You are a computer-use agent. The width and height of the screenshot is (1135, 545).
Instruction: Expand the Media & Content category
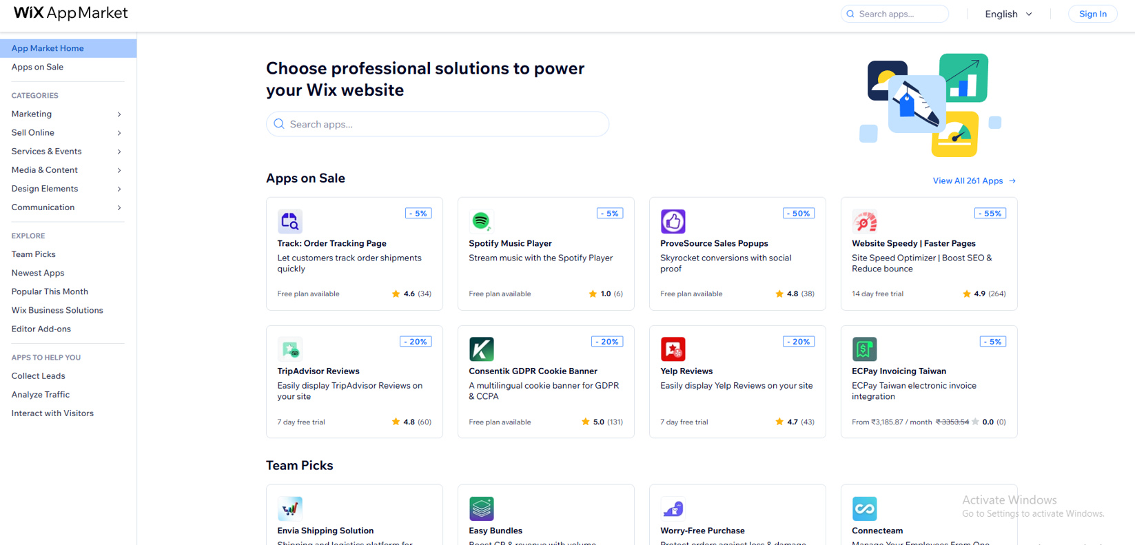[67, 170]
